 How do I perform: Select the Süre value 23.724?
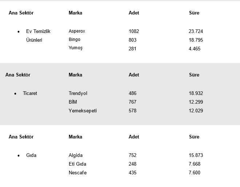tap(196, 31)
